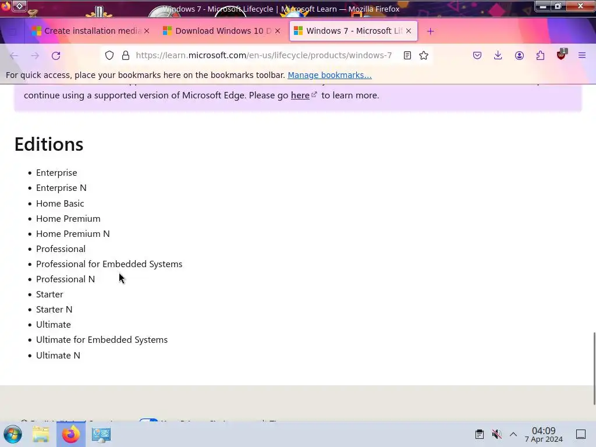596x447 pixels.
Task: Select the Windows 7 - Microsoft Lifecycle tab
Action: [x=353, y=31]
